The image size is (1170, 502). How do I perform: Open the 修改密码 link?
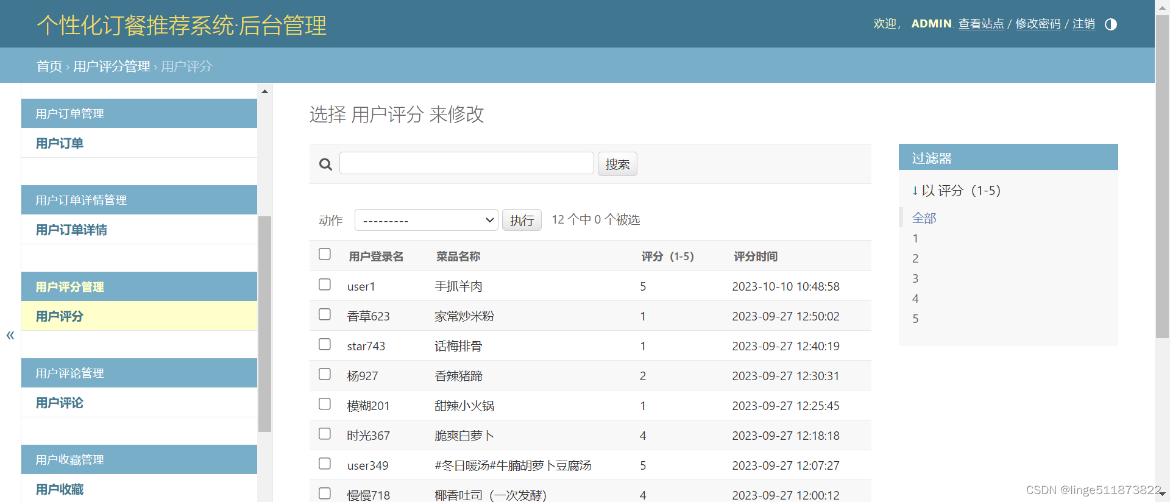pos(1038,24)
